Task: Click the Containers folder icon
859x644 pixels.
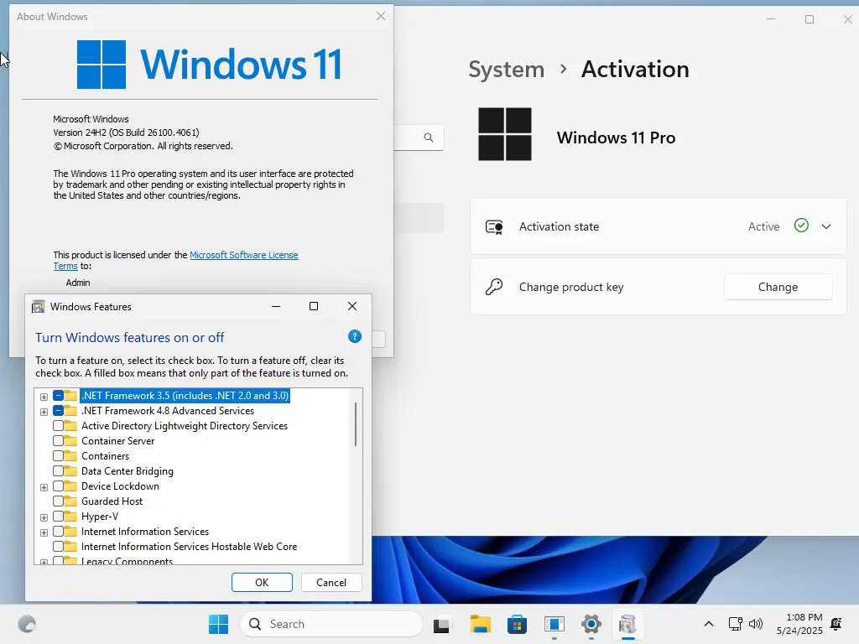Action: [70, 455]
